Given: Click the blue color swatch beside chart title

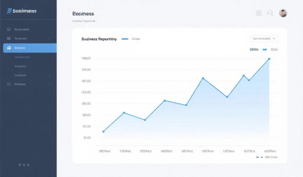Looking at the screenshot, I should (125, 39).
